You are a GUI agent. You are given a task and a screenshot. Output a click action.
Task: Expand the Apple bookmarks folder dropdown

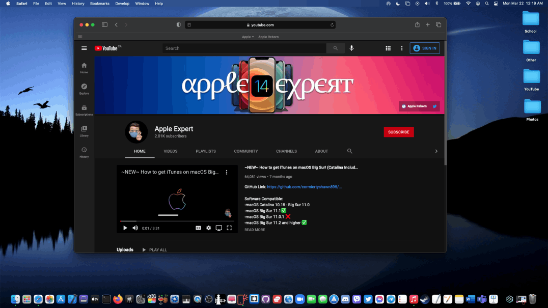[248, 37]
